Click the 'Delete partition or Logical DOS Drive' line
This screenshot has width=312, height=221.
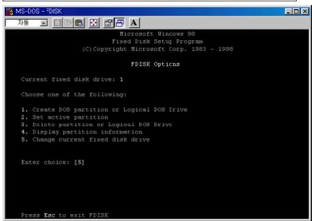(x=97, y=125)
